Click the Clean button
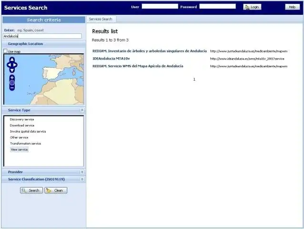Screen dimensions: 304x229 coord(56,190)
